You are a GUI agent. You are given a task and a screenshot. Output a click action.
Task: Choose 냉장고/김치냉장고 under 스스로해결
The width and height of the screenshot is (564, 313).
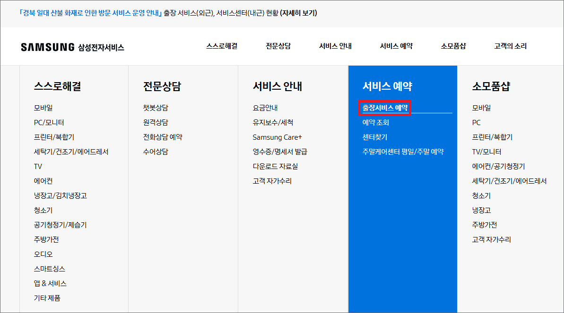(61, 195)
